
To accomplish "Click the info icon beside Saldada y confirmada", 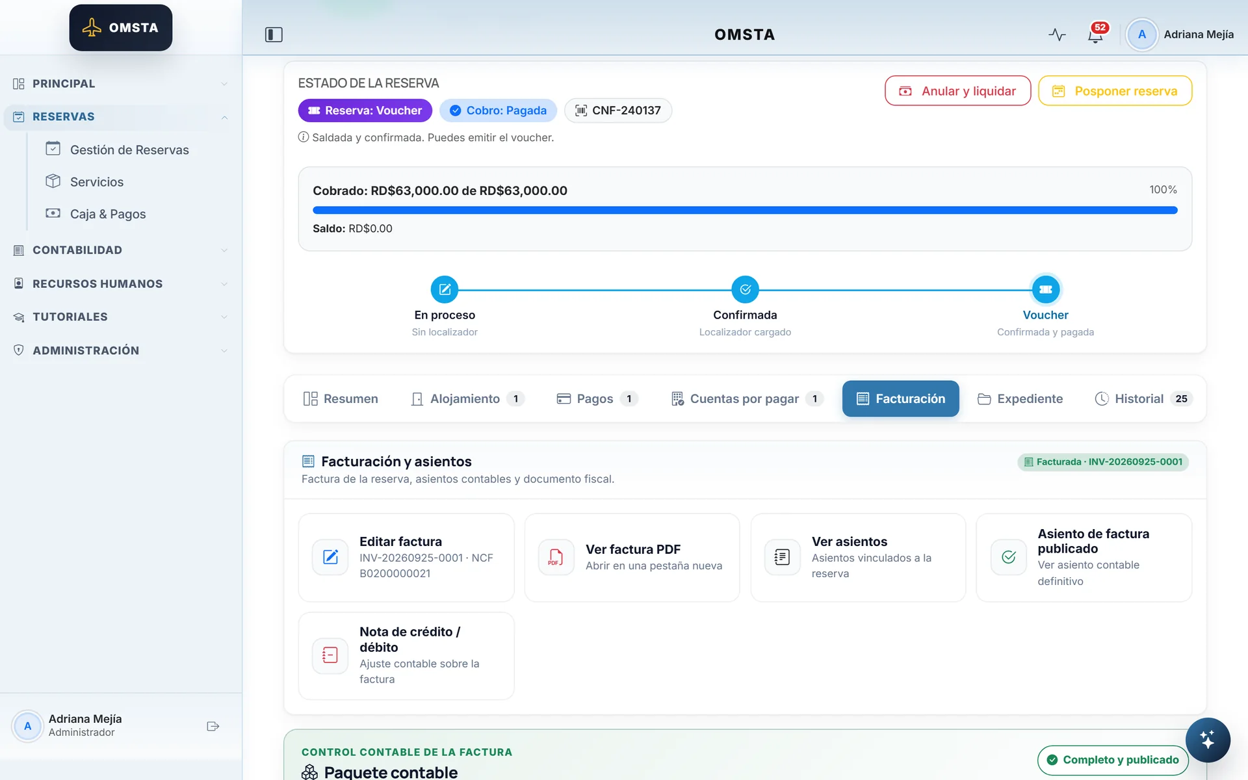I will pyautogui.click(x=303, y=137).
